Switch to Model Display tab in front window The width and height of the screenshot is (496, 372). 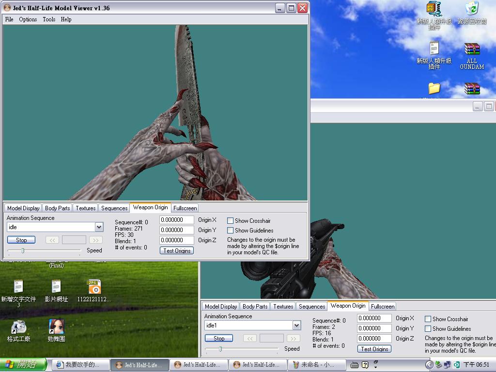23,208
